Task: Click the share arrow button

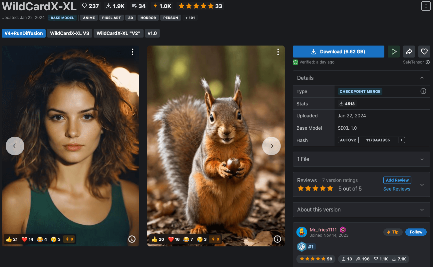Action: 409,52
